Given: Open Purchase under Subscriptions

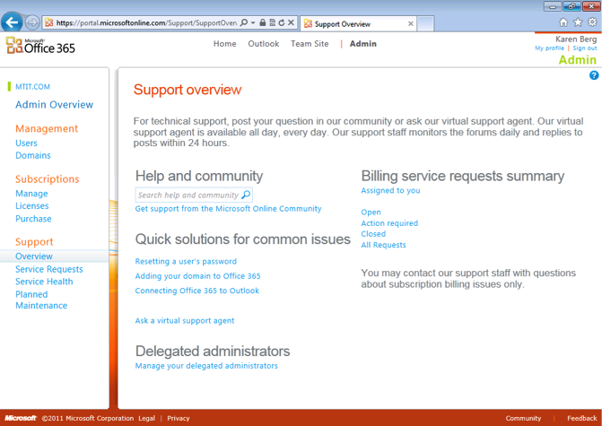Looking at the screenshot, I should tap(33, 219).
